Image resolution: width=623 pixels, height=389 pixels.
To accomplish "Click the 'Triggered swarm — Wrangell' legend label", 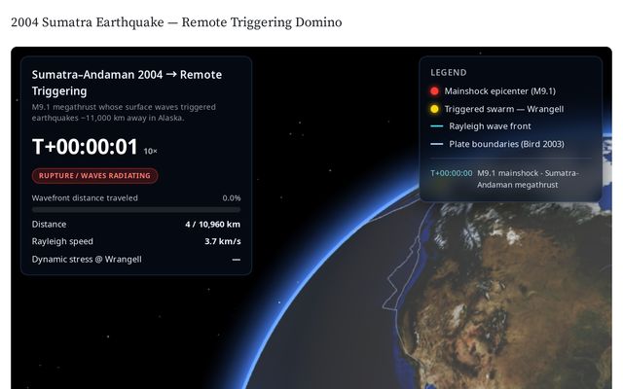I will tap(504, 109).
